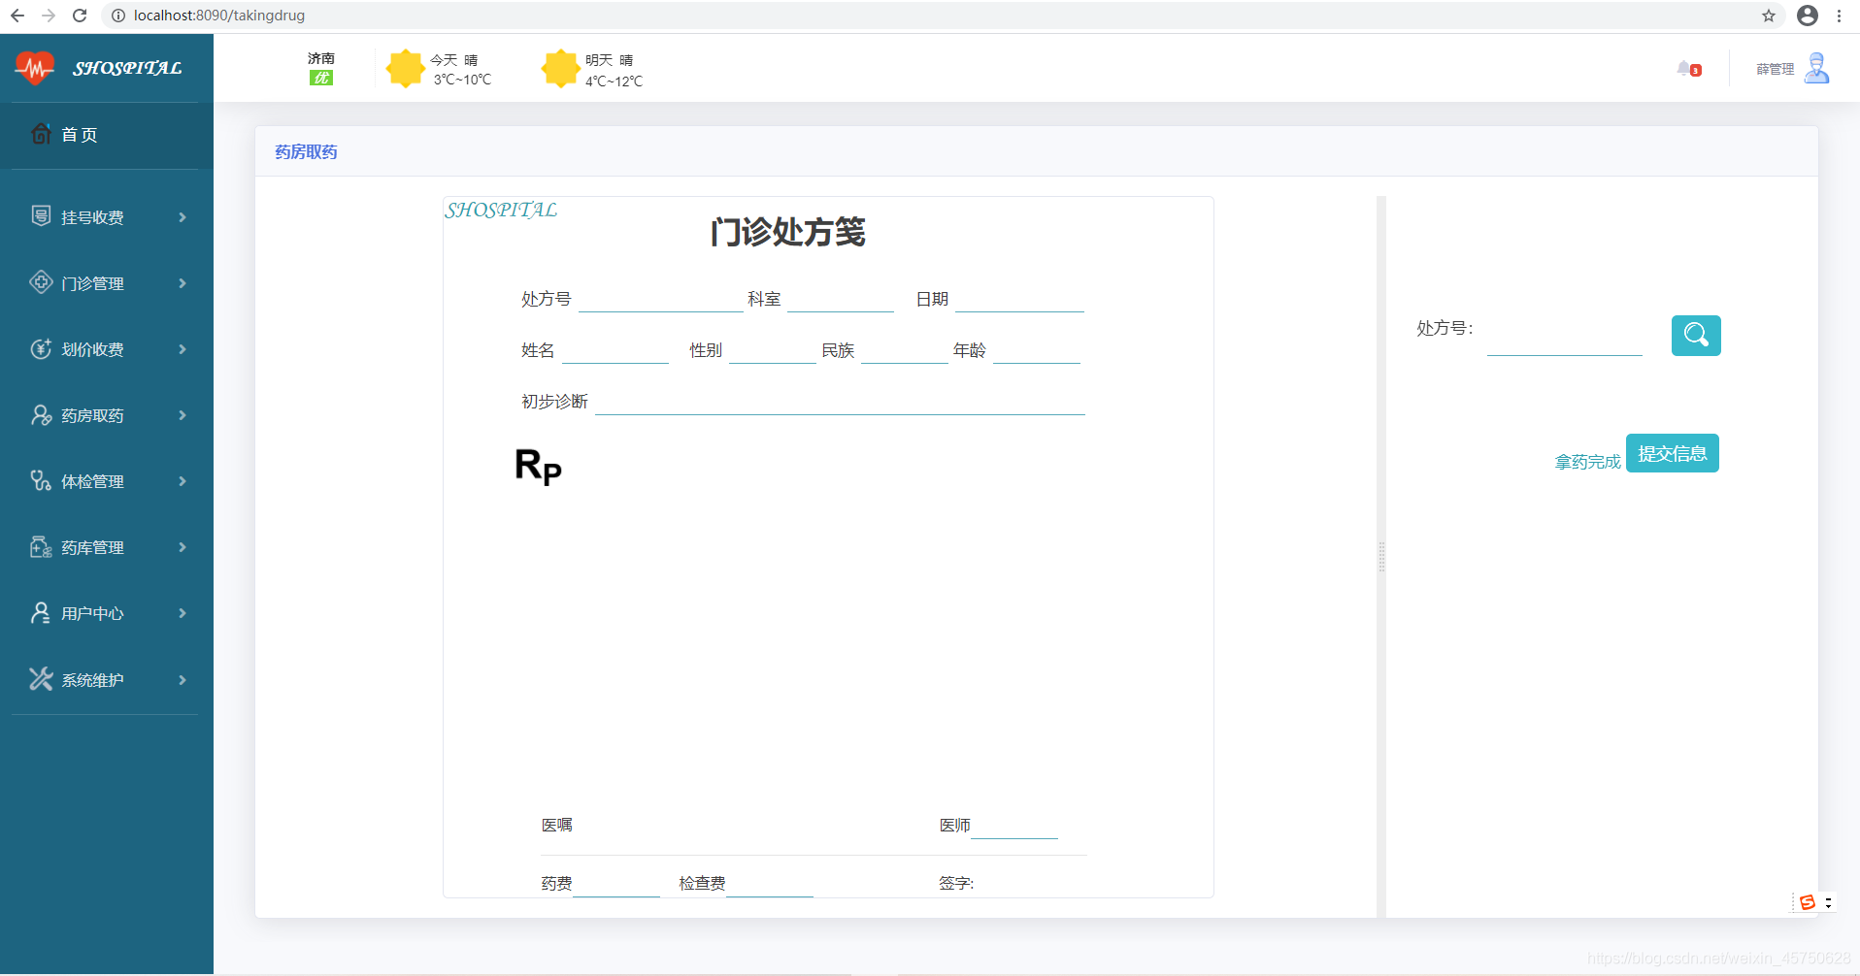
Task: Click the 药费 field
Action: pyautogui.click(x=616, y=884)
